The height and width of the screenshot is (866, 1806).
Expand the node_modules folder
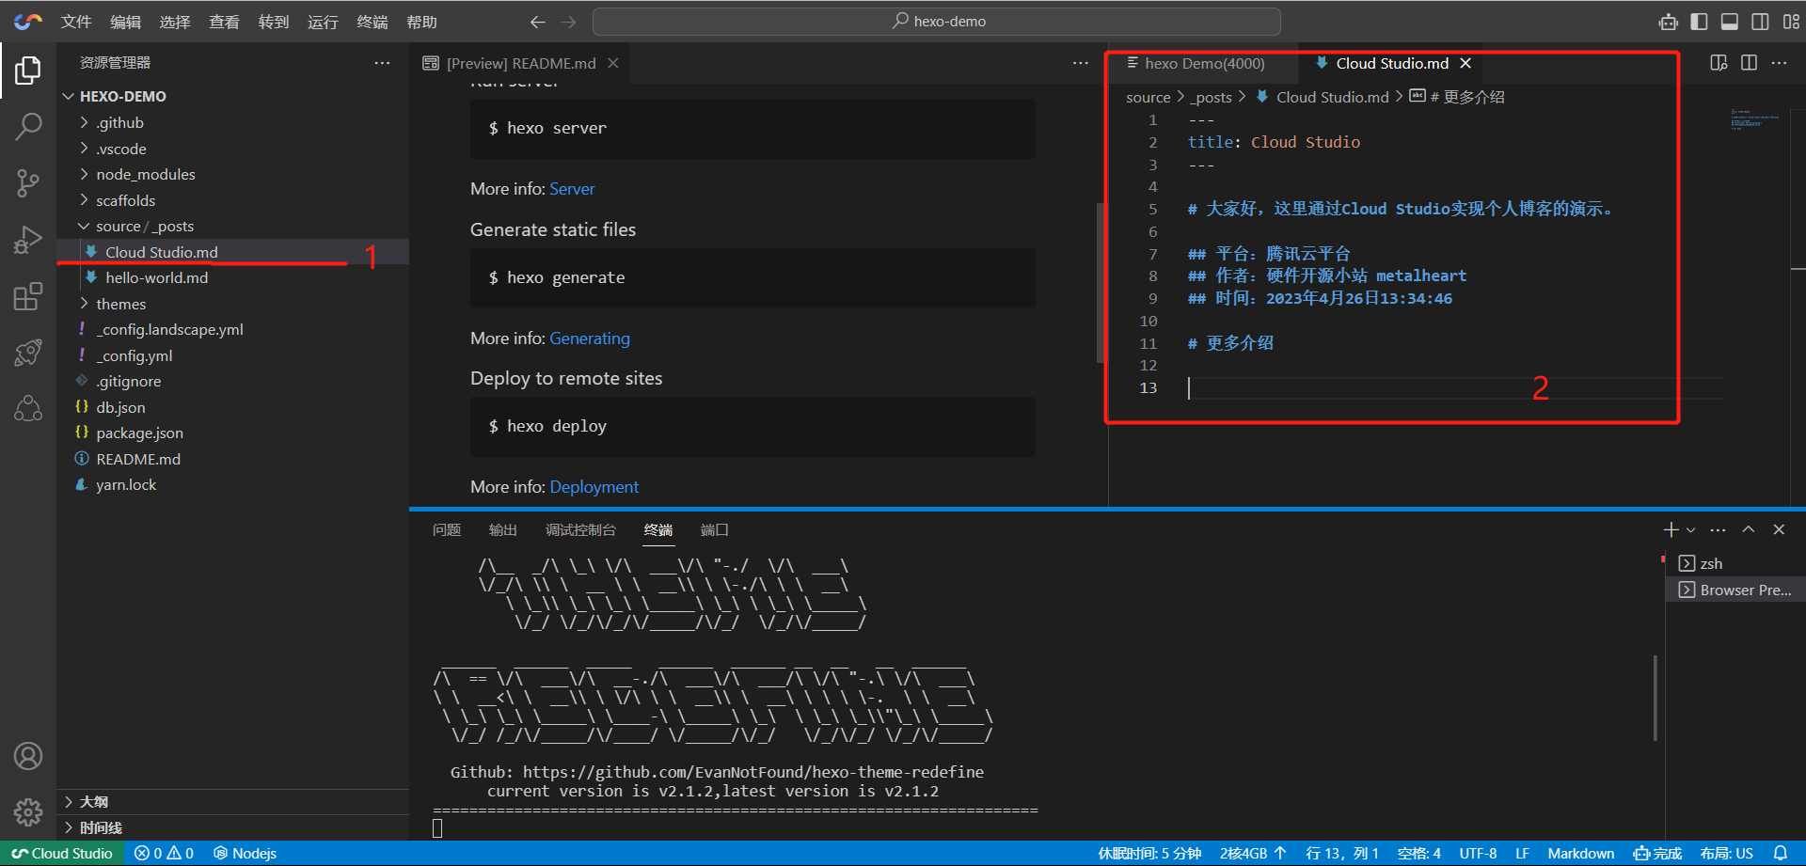pos(85,174)
